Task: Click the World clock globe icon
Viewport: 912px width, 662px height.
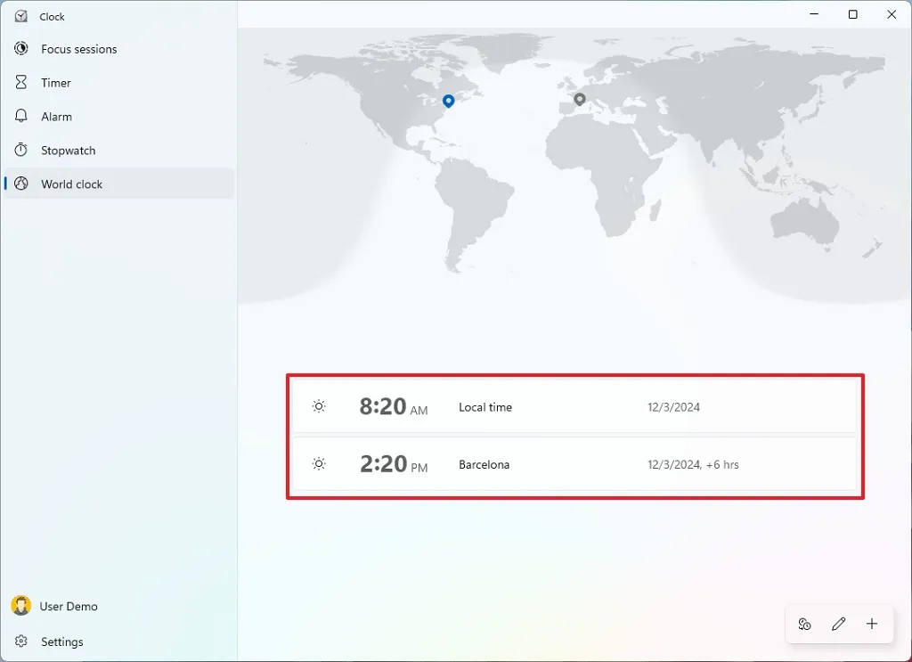Action: coord(21,184)
